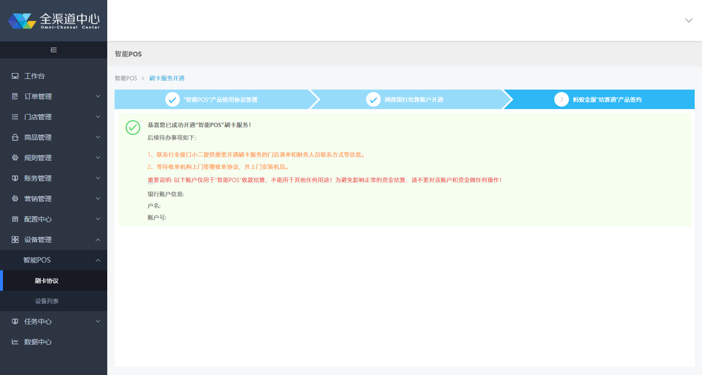Click the first to-do item about 行业接口小二
Image resolution: width=702 pixels, height=375 pixels.
[256, 155]
